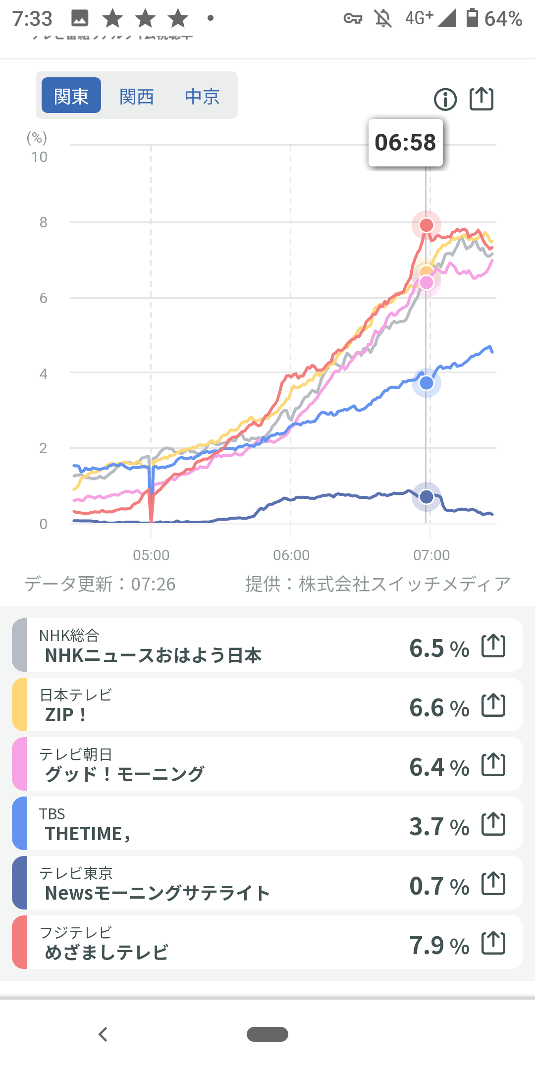Share the Newsモーニングサテライト rating
Screen dimensions: 535x1070
(493, 884)
